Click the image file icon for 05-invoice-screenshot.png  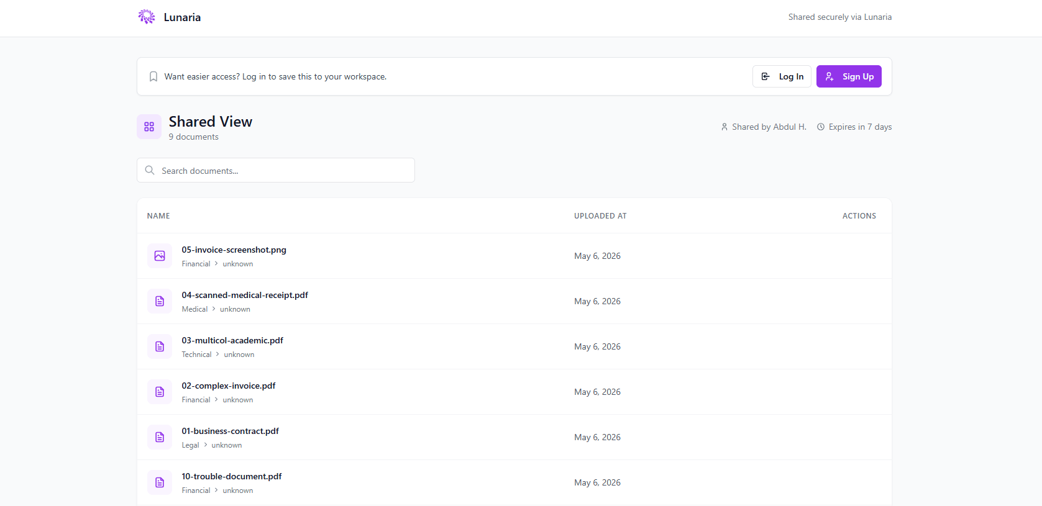coord(160,256)
